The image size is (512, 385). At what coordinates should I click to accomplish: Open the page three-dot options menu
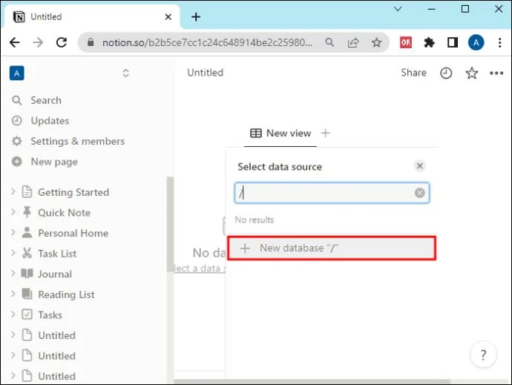pos(496,73)
